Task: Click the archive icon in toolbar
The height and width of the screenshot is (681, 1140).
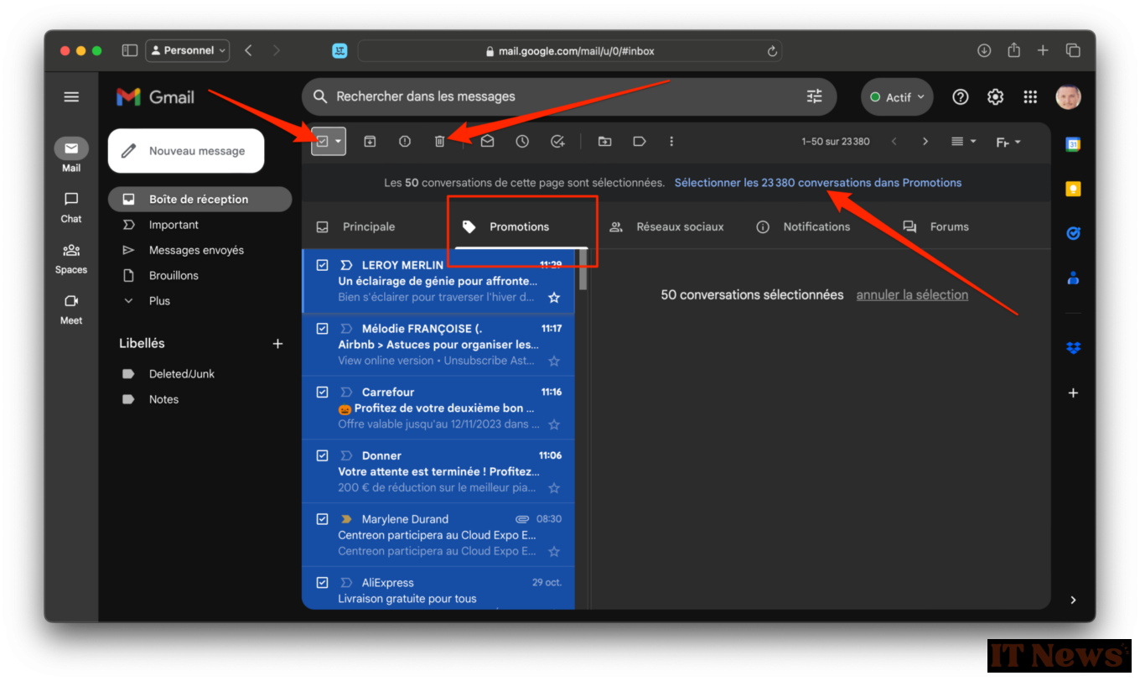Action: pyautogui.click(x=370, y=142)
